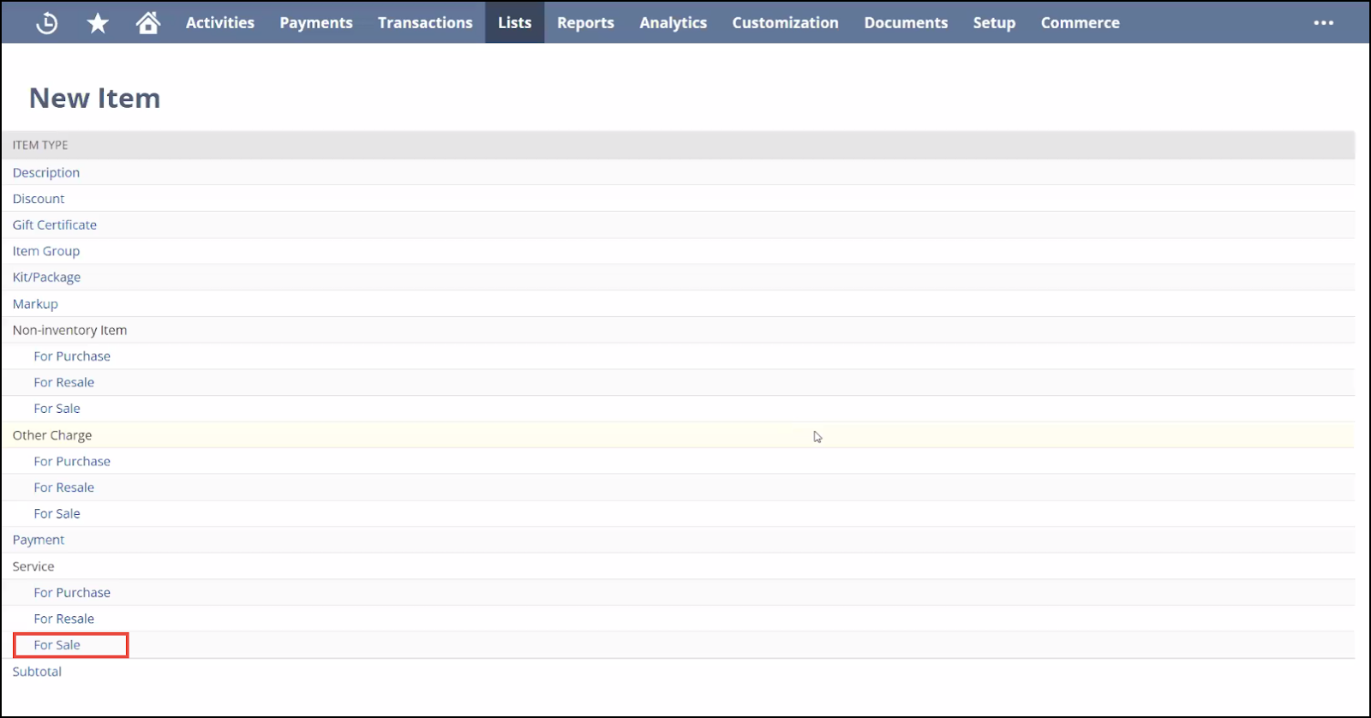Open the three-dot overflow menu

(x=1323, y=23)
